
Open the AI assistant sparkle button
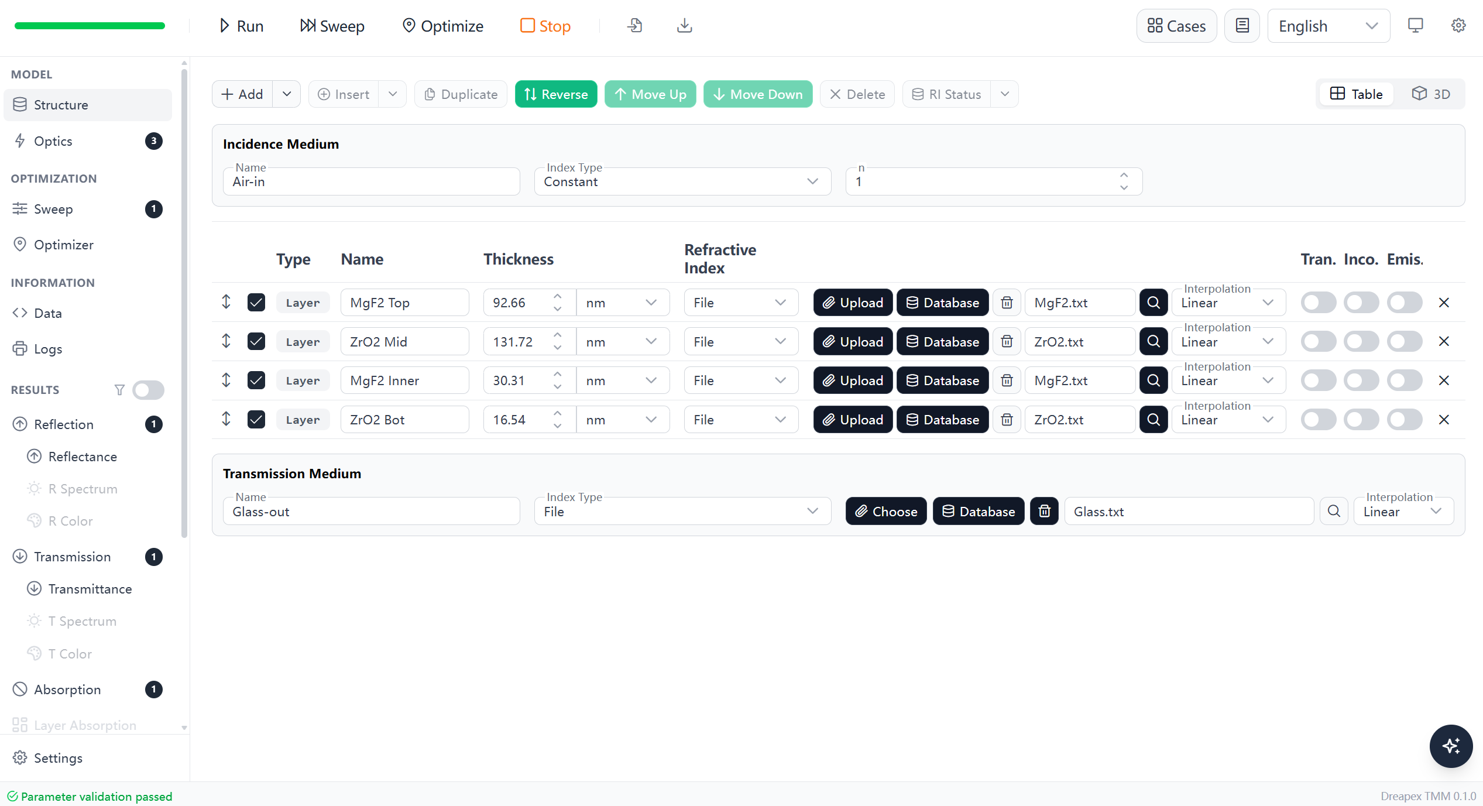(1451, 746)
